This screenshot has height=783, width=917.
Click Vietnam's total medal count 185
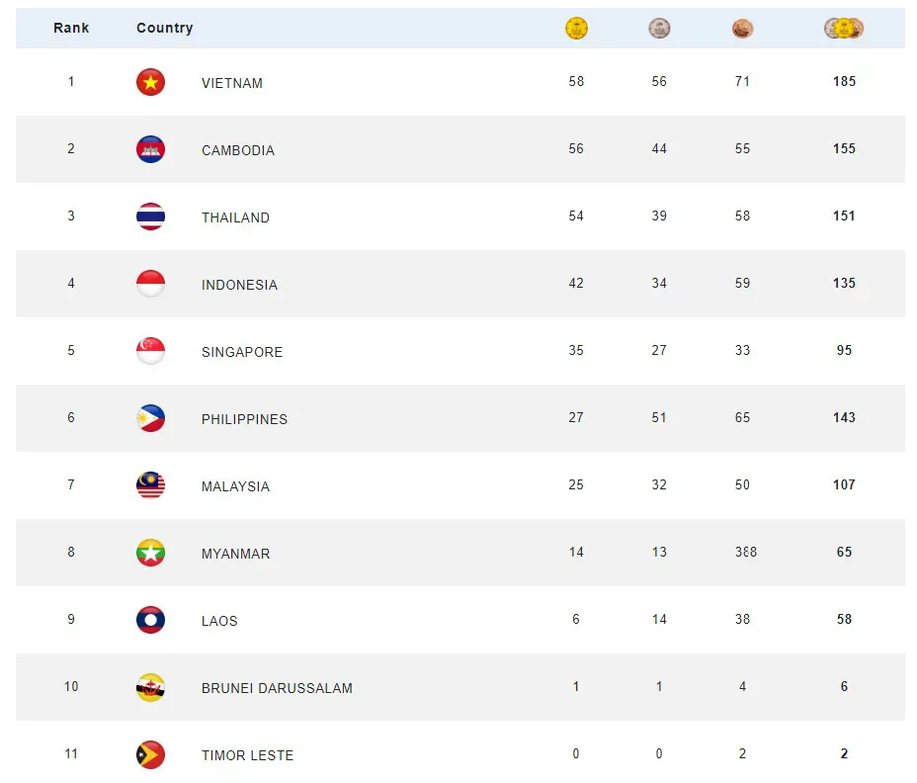click(x=844, y=81)
